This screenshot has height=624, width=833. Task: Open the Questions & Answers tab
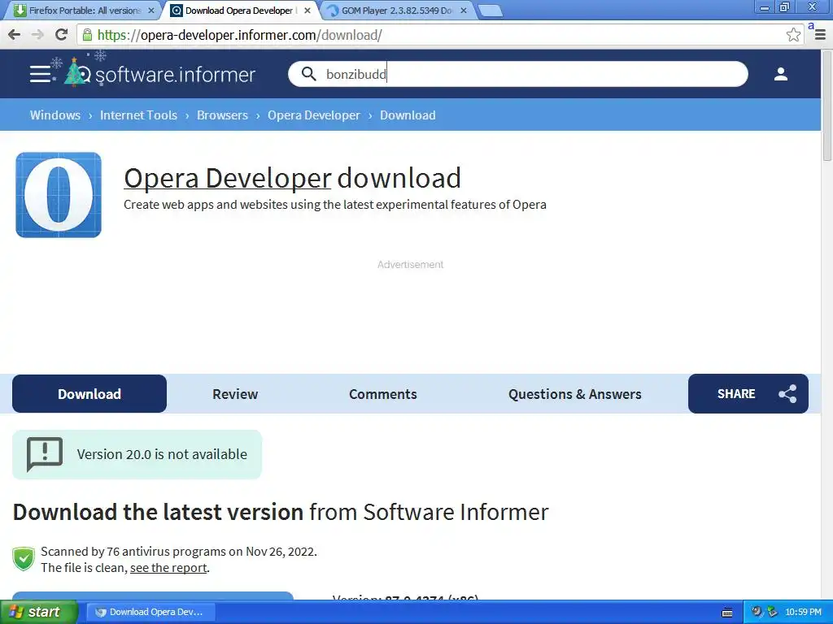coord(575,394)
